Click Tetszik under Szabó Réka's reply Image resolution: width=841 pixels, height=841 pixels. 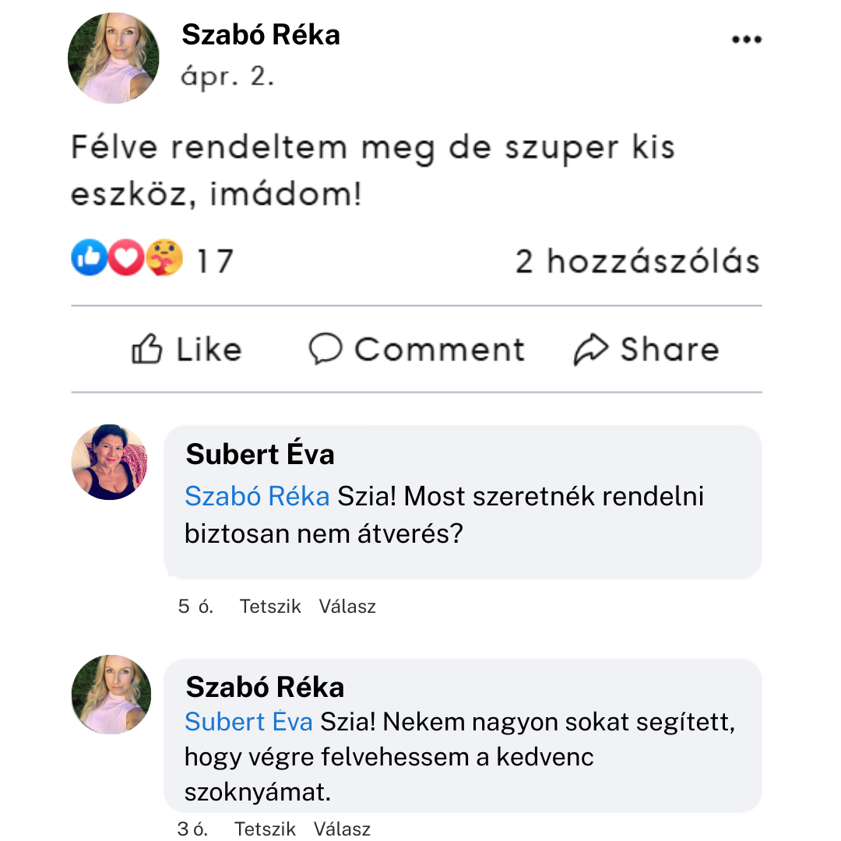click(265, 829)
